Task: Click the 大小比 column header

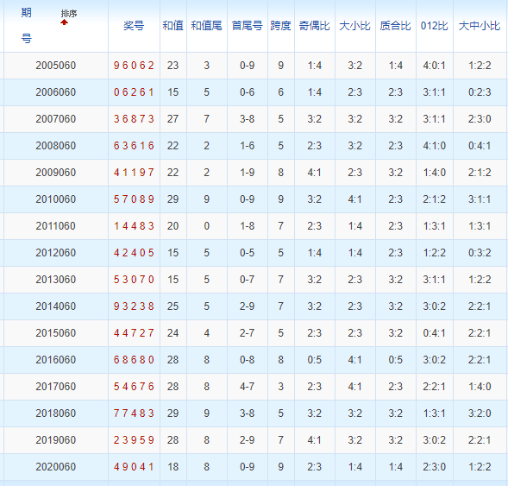Action: [355, 26]
